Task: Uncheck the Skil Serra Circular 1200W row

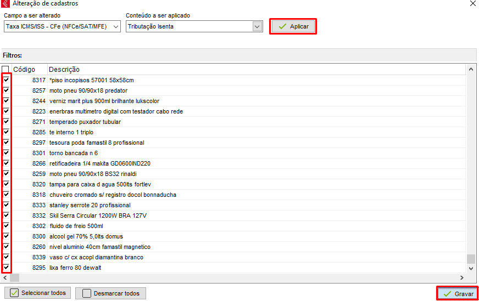Action: [6, 215]
